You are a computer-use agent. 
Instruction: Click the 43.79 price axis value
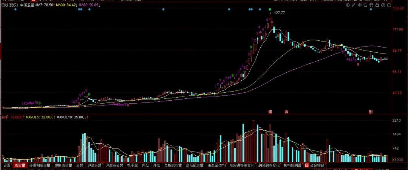pos(397,93)
